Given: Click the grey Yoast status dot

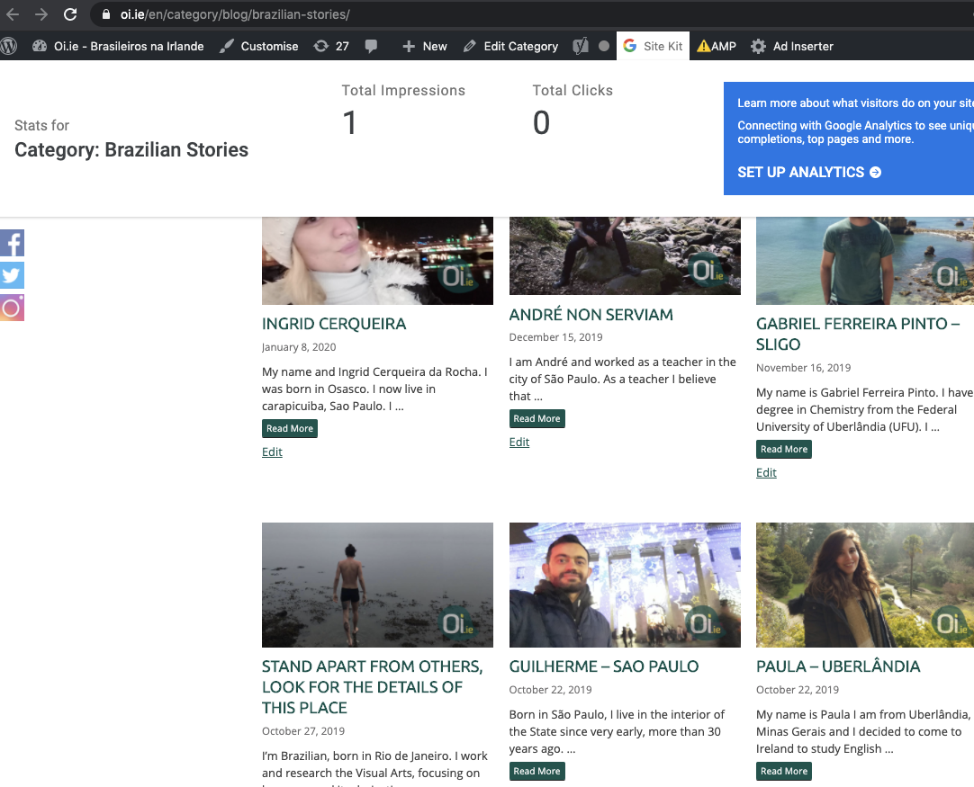Looking at the screenshot, I should pos(604,46).
